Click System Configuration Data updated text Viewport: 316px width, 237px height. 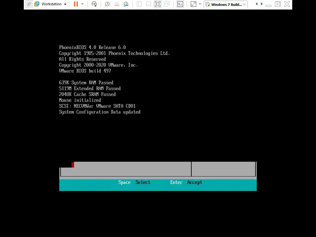click(100, 112)
